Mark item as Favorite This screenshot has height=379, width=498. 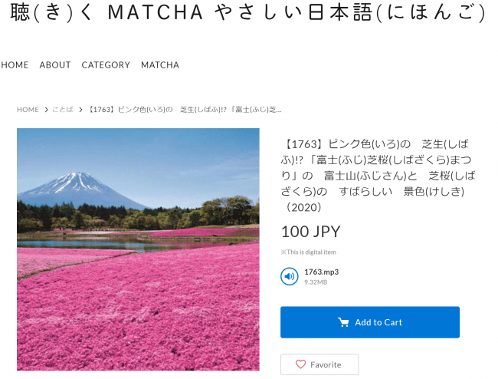(x=319, y=364)
